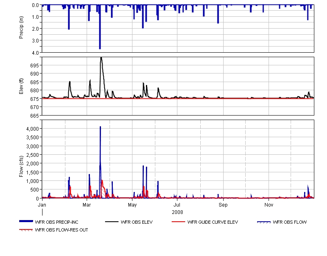The height and width of the screenshot is (256, 327).
Task: Click the WFR OBS FLOW-RES OUT legend text
Action: [61, 230]
